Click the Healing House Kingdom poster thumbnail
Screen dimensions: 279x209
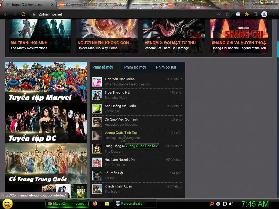click(97, 135)
